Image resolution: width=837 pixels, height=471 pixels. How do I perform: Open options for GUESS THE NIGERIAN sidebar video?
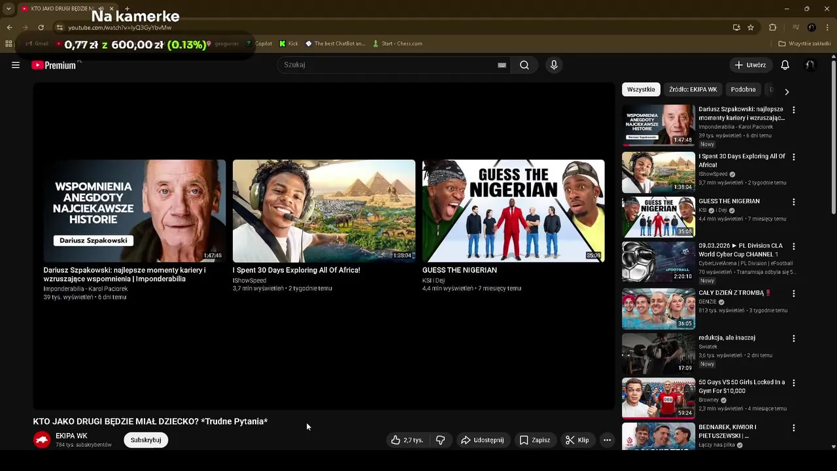pos(794,202)
